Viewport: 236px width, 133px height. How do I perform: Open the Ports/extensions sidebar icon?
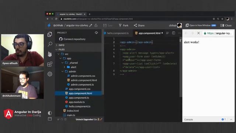pyautogui.click(x=50, y=64)
